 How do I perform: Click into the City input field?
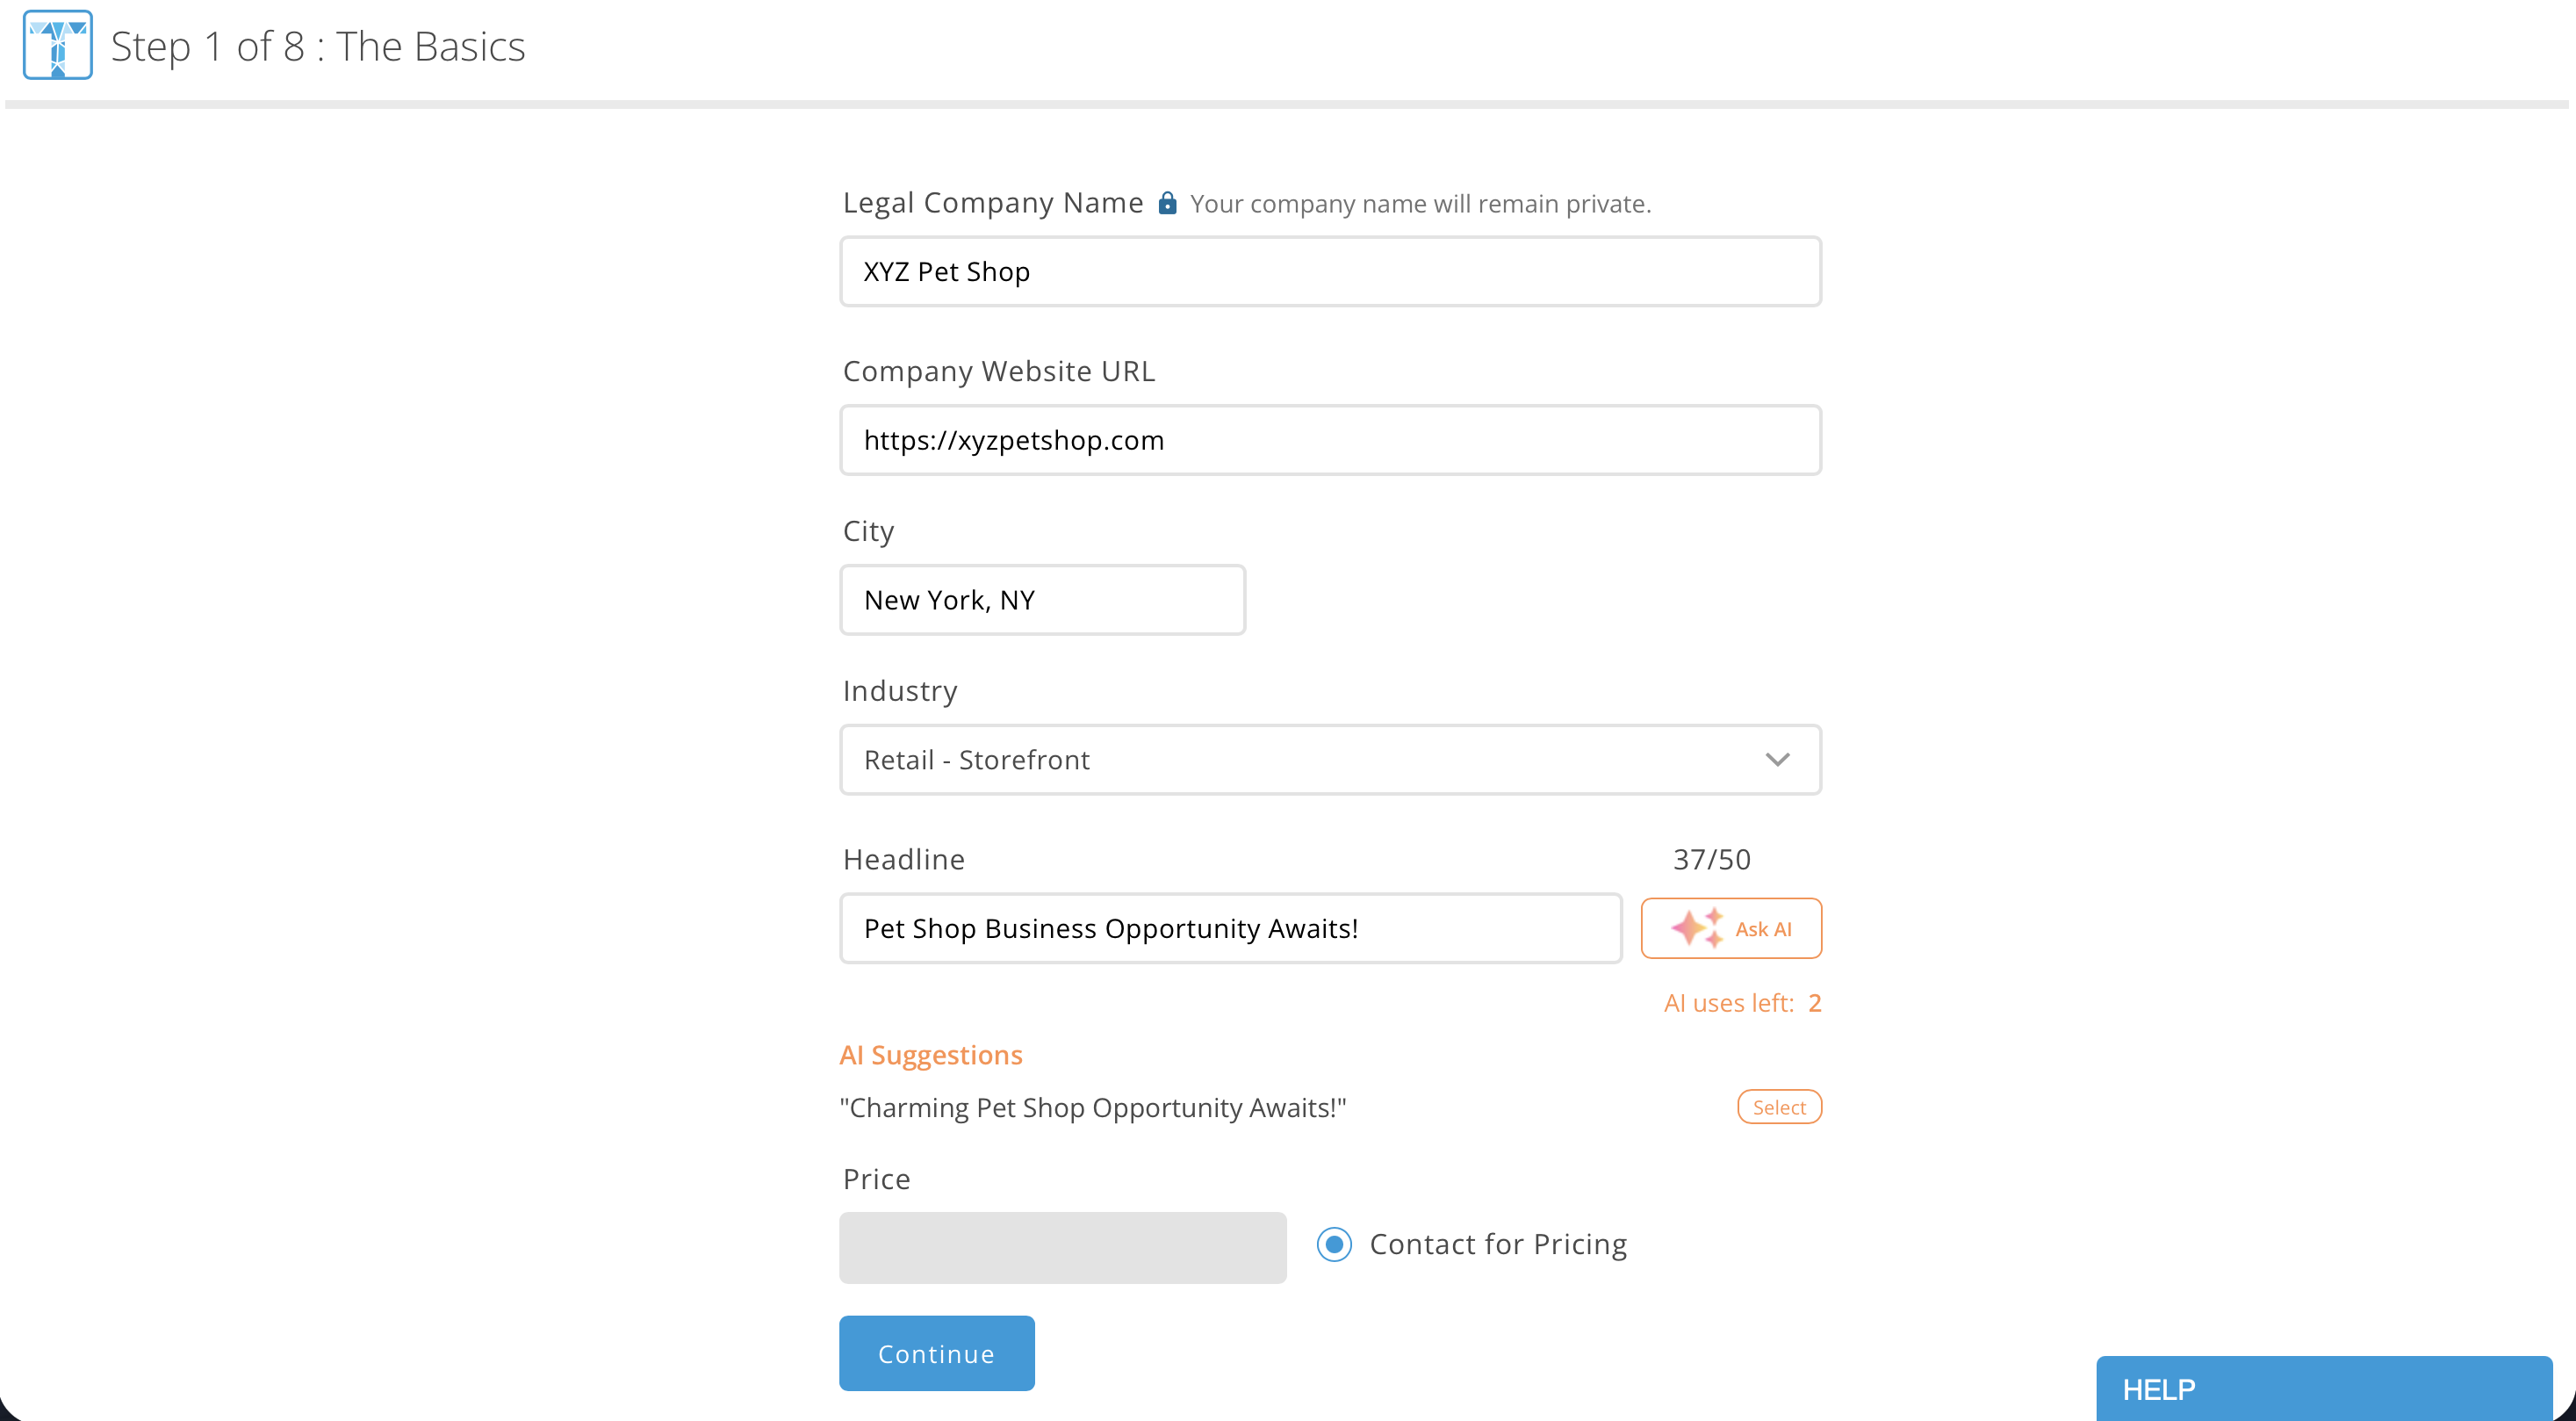(1042, 600)
